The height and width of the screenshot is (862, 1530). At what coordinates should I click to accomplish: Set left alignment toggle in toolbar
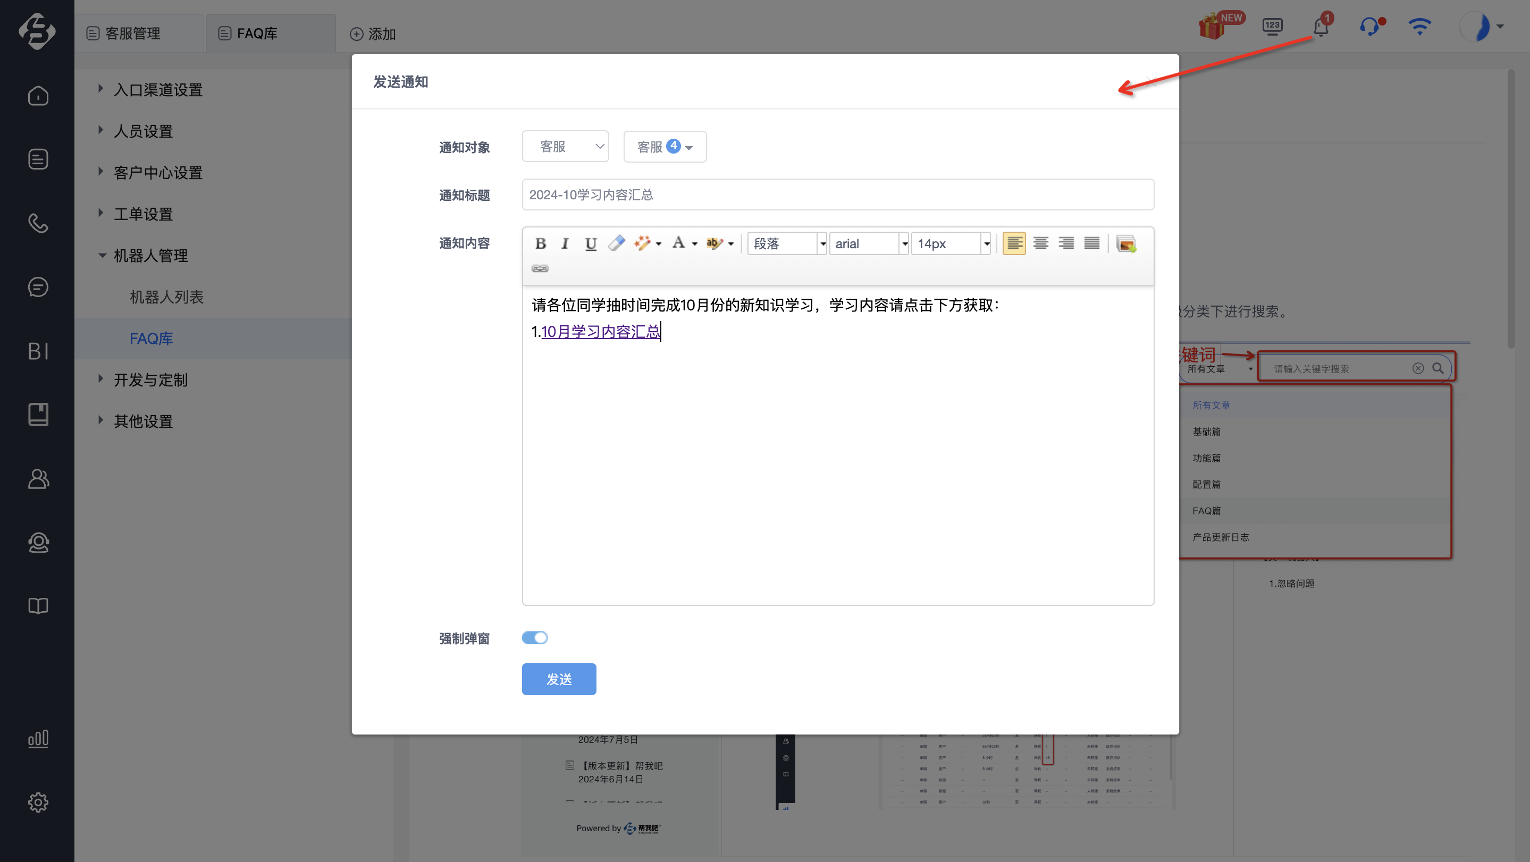tap(1014, 243)
